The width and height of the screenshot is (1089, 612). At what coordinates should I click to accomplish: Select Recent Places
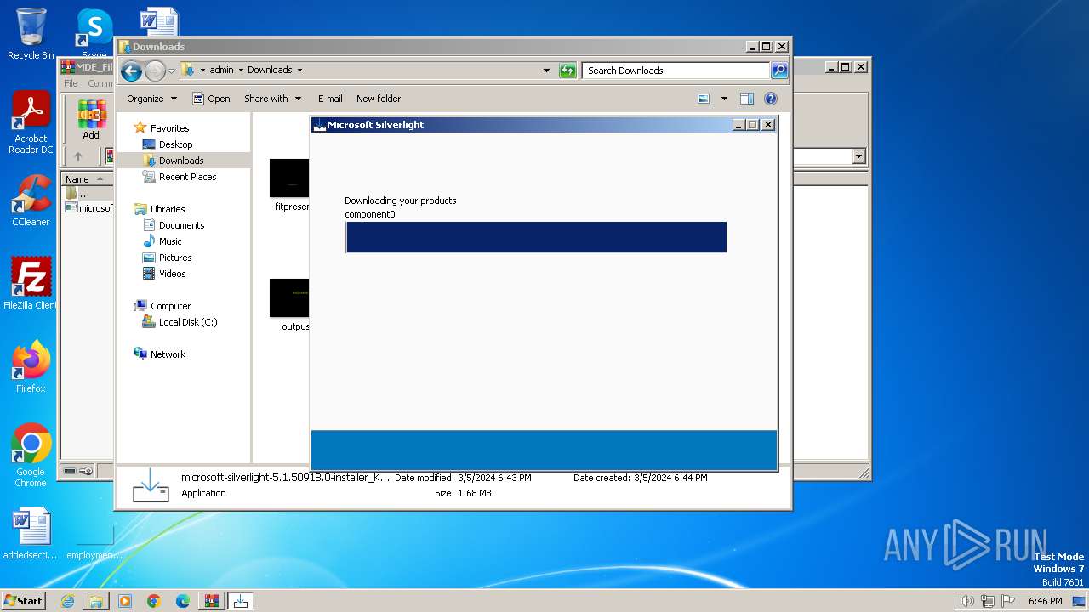(187, 177)
